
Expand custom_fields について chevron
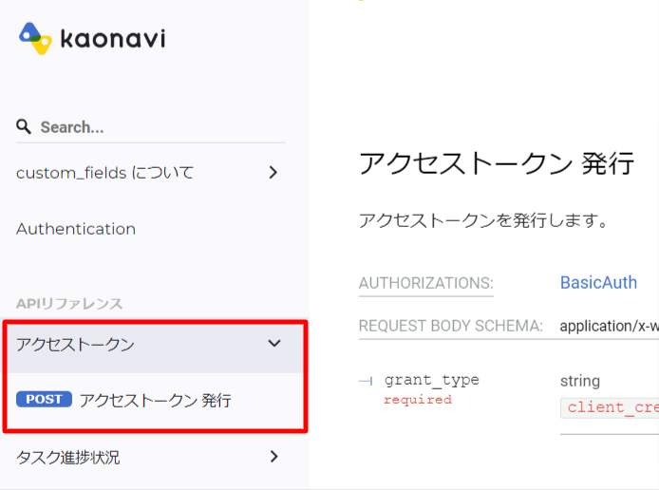(x=273, y=172)
